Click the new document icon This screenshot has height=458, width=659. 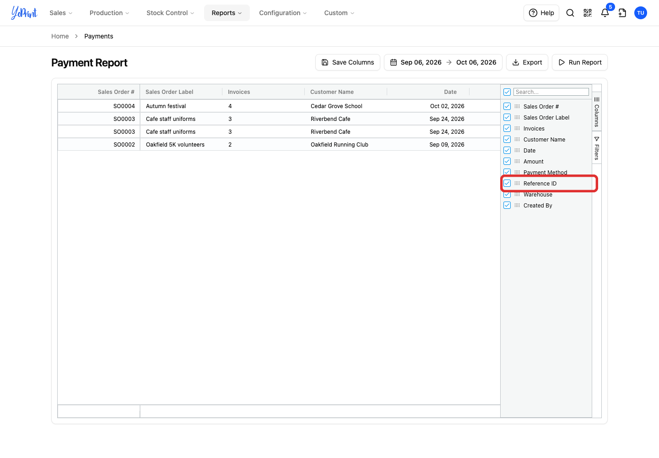[x=622, y=13]
